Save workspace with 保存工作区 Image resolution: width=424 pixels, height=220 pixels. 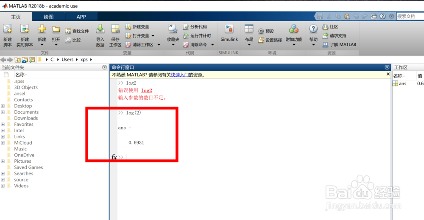tap(115, 36)
